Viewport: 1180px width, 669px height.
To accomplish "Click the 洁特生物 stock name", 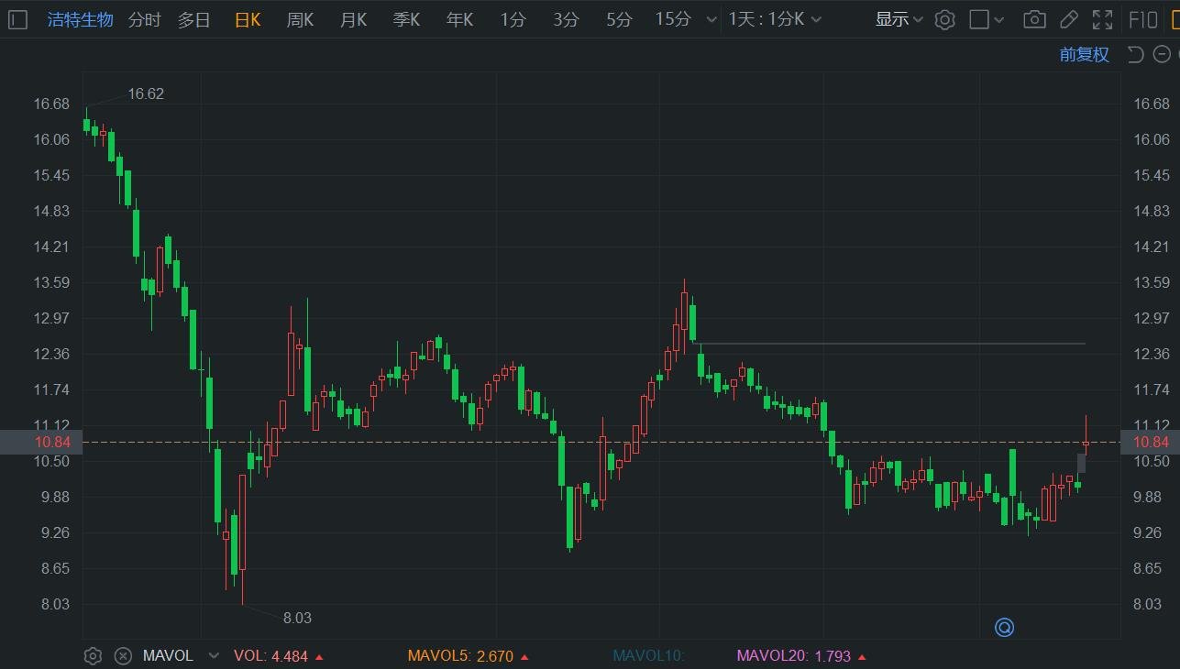I will (81, 19).
